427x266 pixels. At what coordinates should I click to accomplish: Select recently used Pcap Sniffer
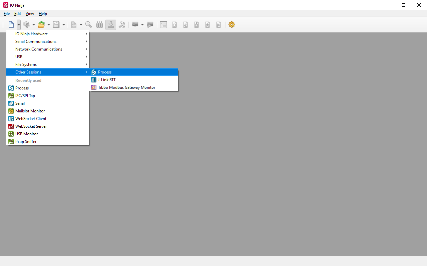[x=48, y=142]
